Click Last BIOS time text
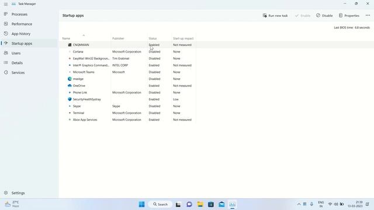 tap(352, 27)
